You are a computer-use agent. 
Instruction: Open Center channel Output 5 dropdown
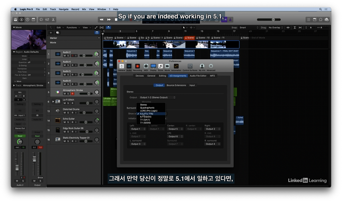click(x=175, y=129)
